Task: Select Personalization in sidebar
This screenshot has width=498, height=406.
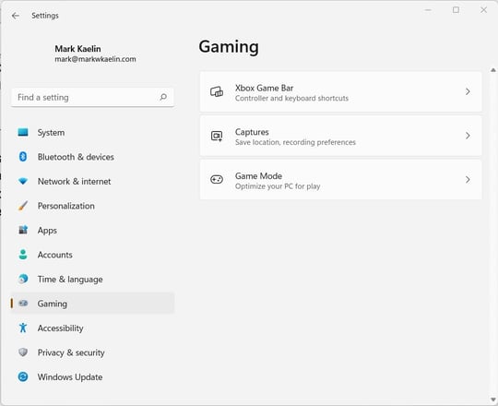Action: pyautogui.click(x=93, y=206)
